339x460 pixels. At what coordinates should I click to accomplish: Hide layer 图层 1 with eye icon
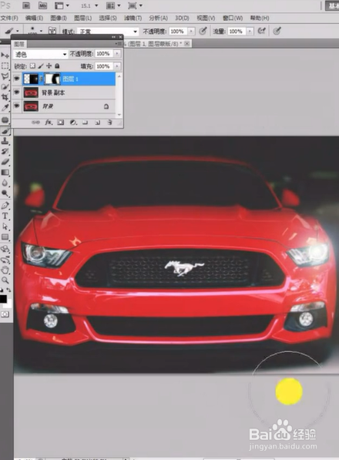pyautogui.click(x=17, y=79)
